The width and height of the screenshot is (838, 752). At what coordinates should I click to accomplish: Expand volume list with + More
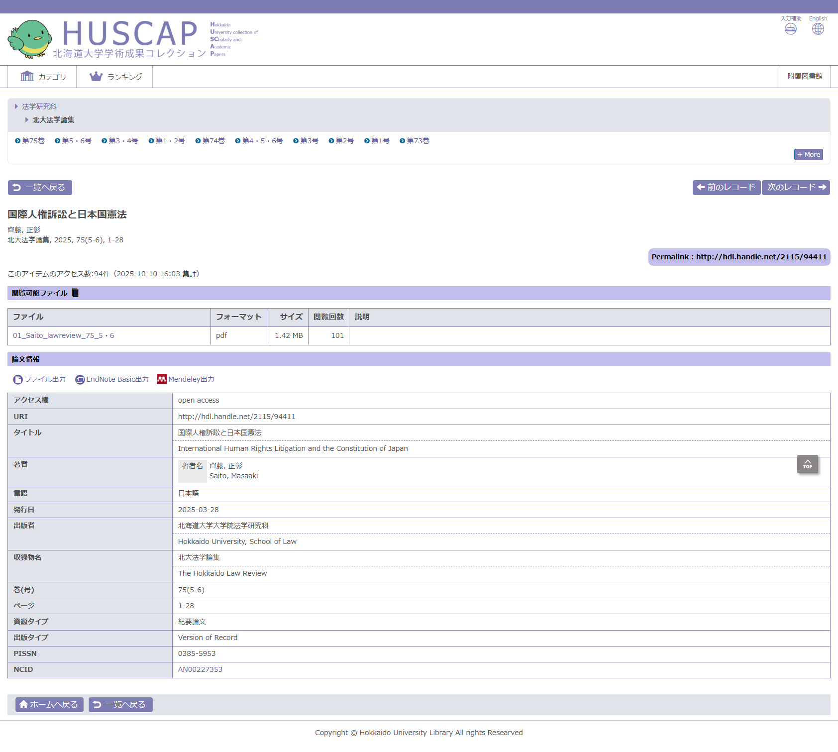808,155
